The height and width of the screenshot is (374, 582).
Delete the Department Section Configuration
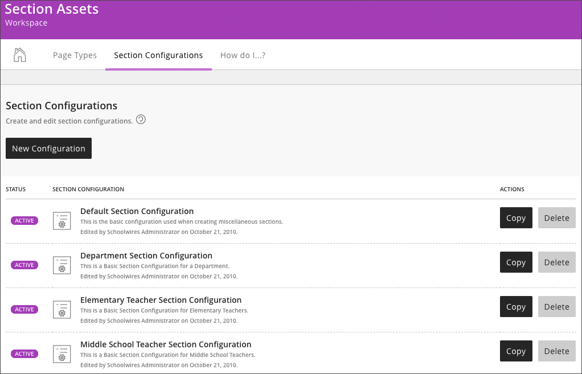pyautogui.click(x=556, y=262)
